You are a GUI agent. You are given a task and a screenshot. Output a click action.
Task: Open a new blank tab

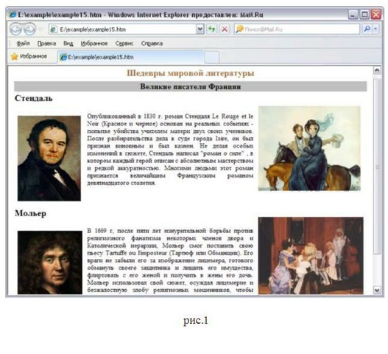point(212,57)
